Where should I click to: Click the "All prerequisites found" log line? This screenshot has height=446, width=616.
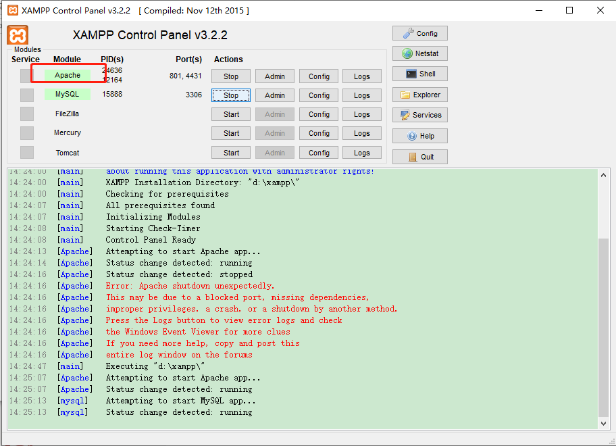coord(160,205)
